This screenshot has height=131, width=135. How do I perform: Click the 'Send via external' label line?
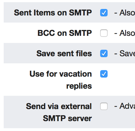(x=59, y=106)
